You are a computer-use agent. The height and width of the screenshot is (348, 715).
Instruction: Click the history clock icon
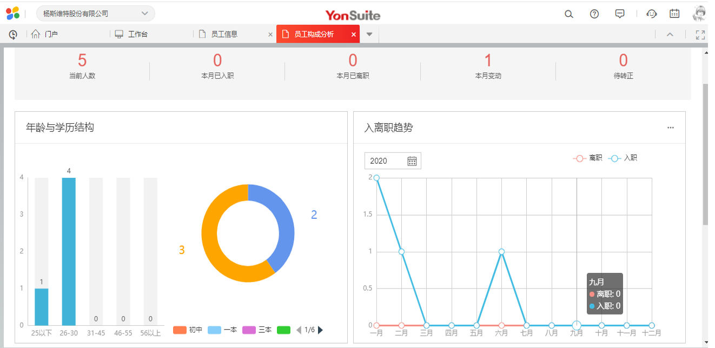[x=13, y=35]
